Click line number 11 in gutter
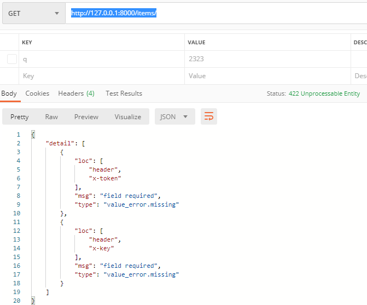This screenshot has height=305, width=367. [18, 222]
